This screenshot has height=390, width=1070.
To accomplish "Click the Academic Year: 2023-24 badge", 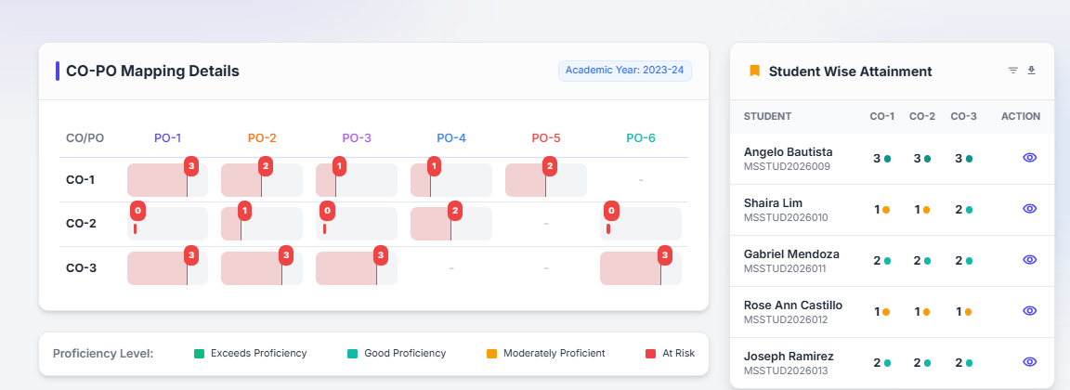I will click(x=625, y=71).
